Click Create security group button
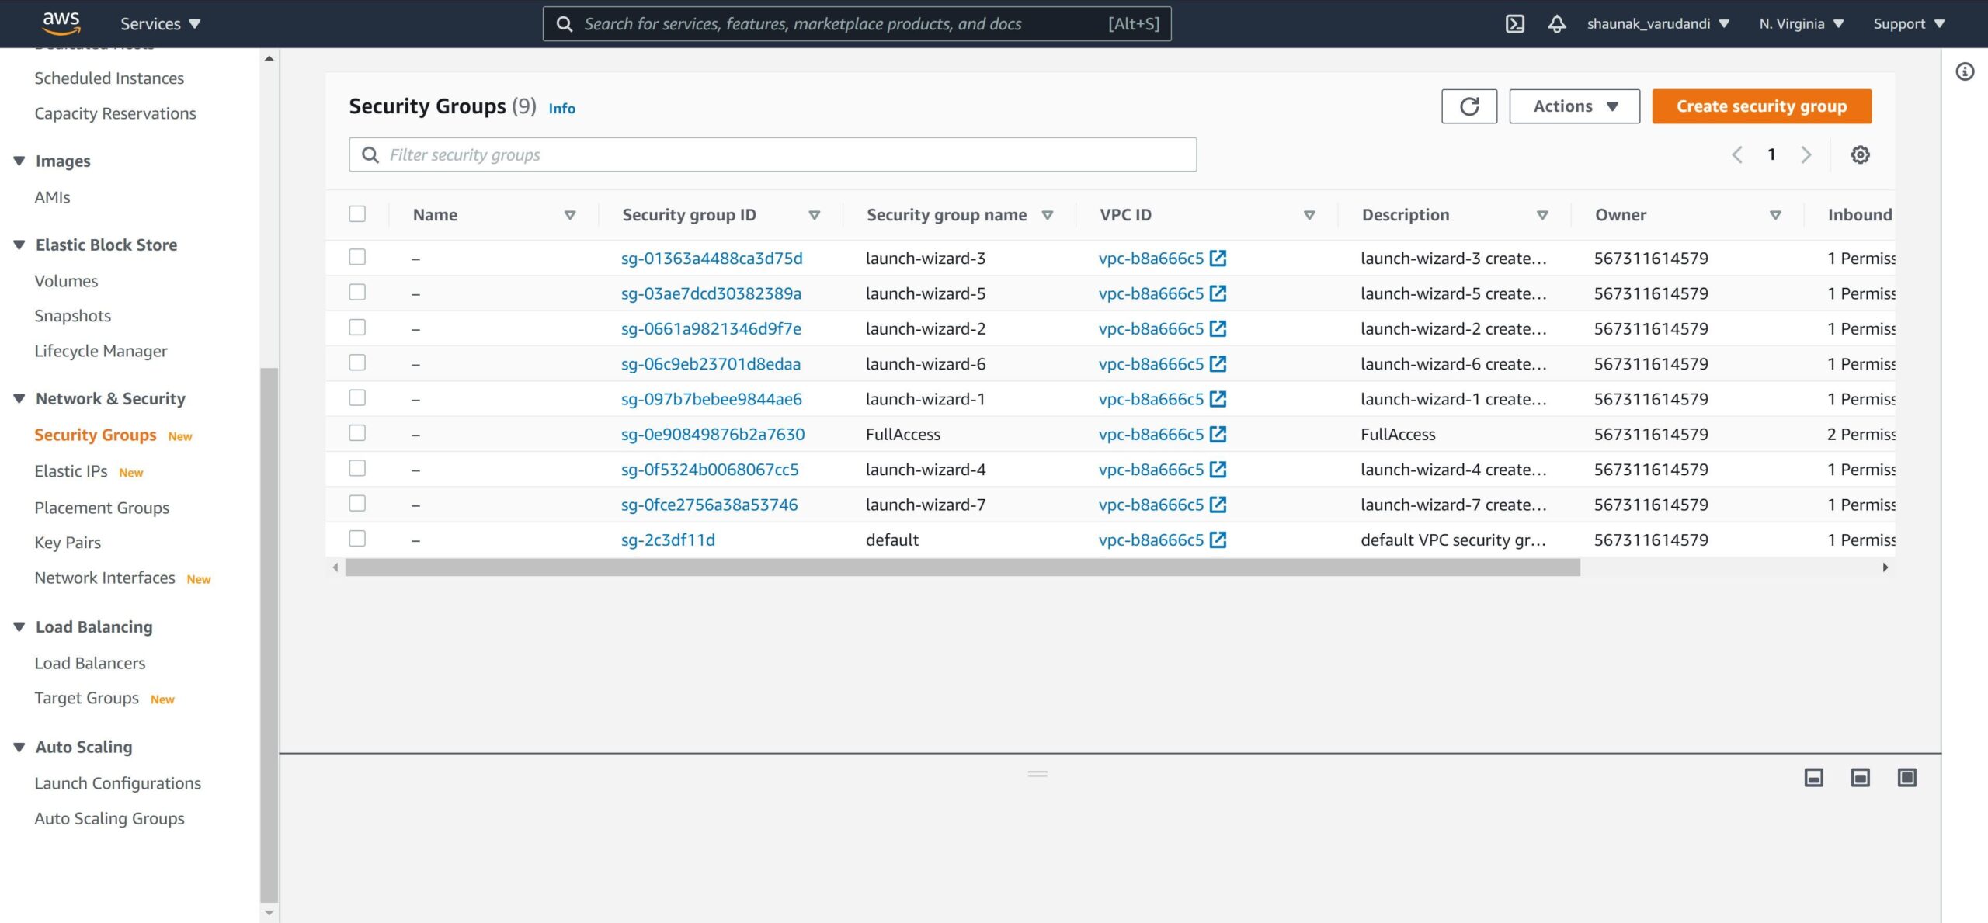The image size is (1988, 923). point(1760,106)
